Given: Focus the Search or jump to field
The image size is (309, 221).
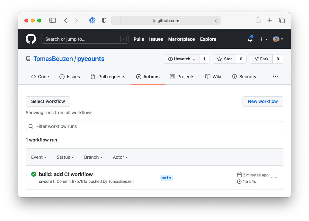Looking at the screenshot, I should click(85, 39).
